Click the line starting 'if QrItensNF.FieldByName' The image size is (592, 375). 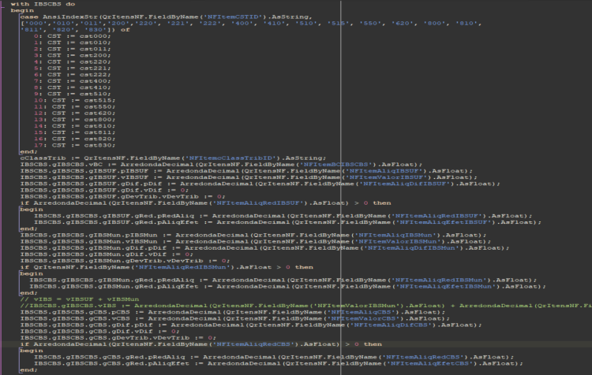(x=167, y=267)
